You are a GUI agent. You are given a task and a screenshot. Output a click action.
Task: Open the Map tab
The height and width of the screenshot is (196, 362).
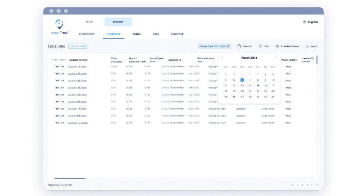[156, 34]
